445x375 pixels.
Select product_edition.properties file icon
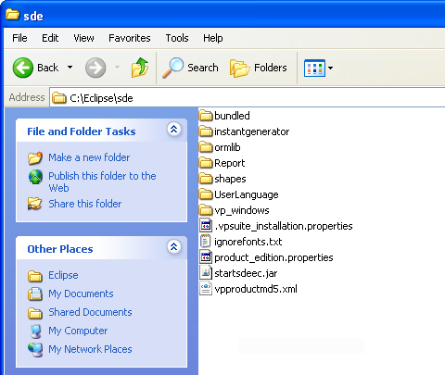206,257
